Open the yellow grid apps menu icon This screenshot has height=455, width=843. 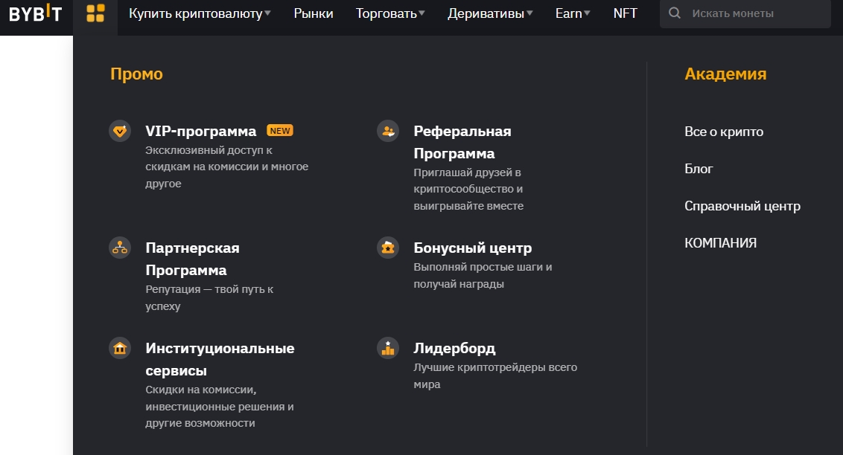pyautogui.click(x=95, y=13)
